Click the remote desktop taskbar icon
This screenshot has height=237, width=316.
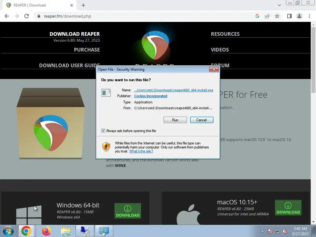(x=85, y=231)
